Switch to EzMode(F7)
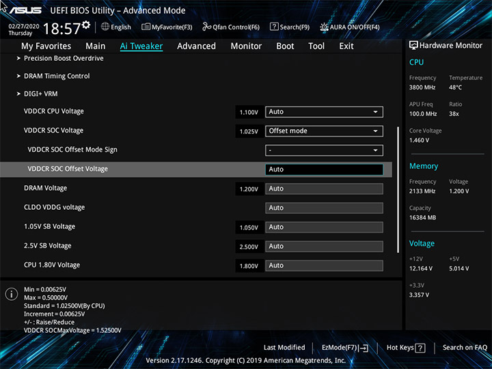Image resolution: width=492 pixels, height=369 pixels. tap(345, 348)
